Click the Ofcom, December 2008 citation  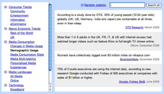click(145, 45)
